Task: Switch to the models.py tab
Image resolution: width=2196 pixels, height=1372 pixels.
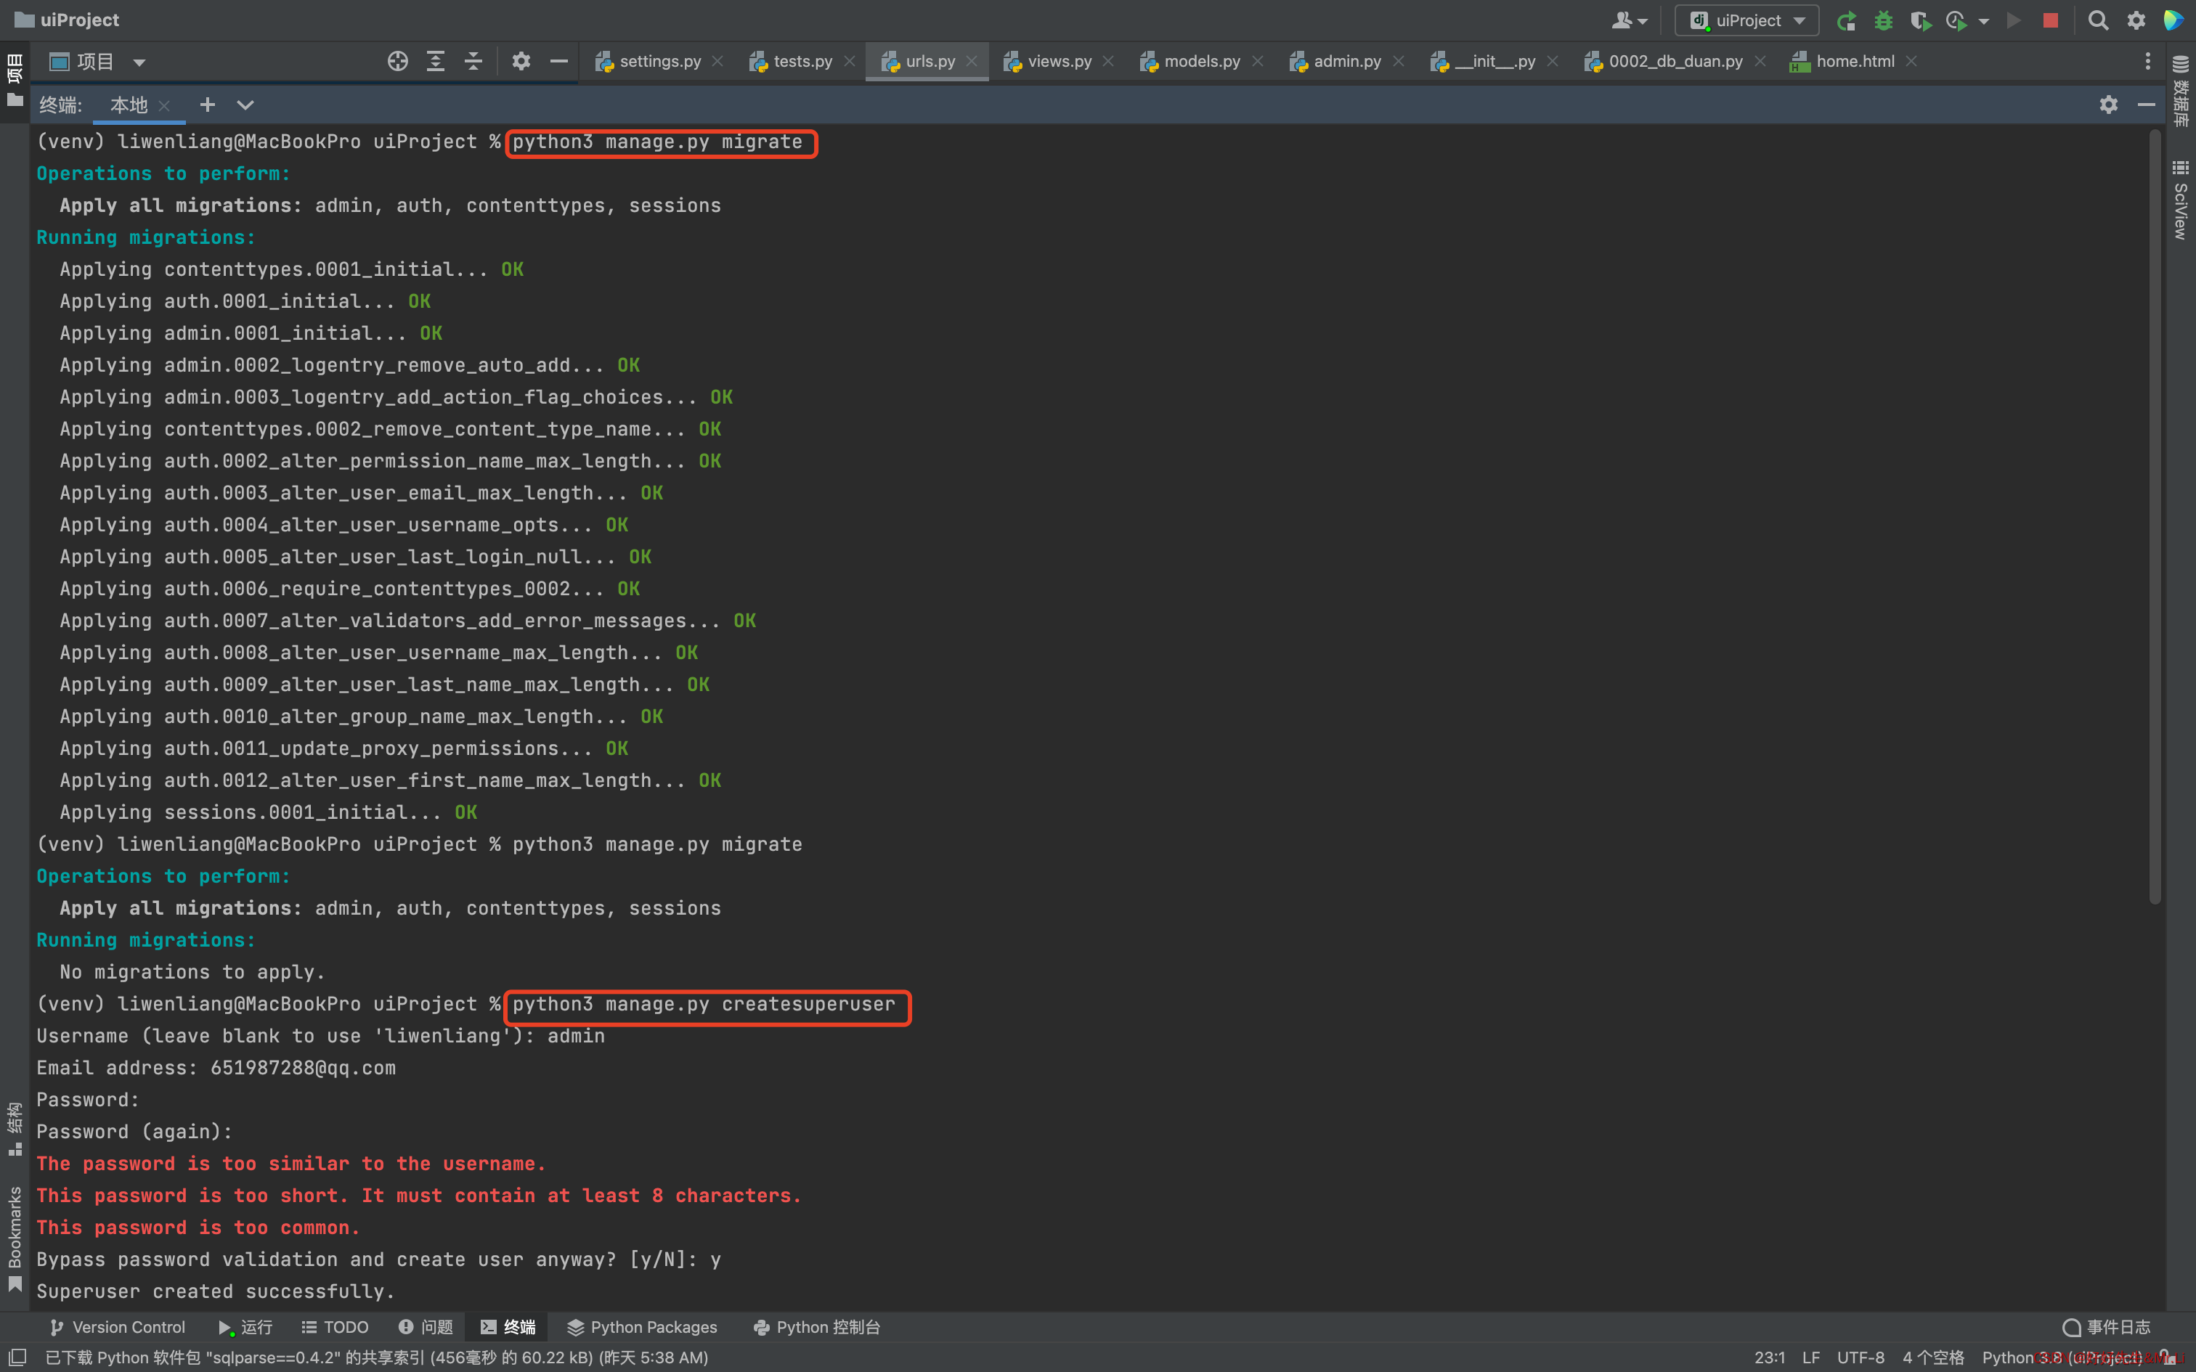Action: click(x=1201, y=61)
